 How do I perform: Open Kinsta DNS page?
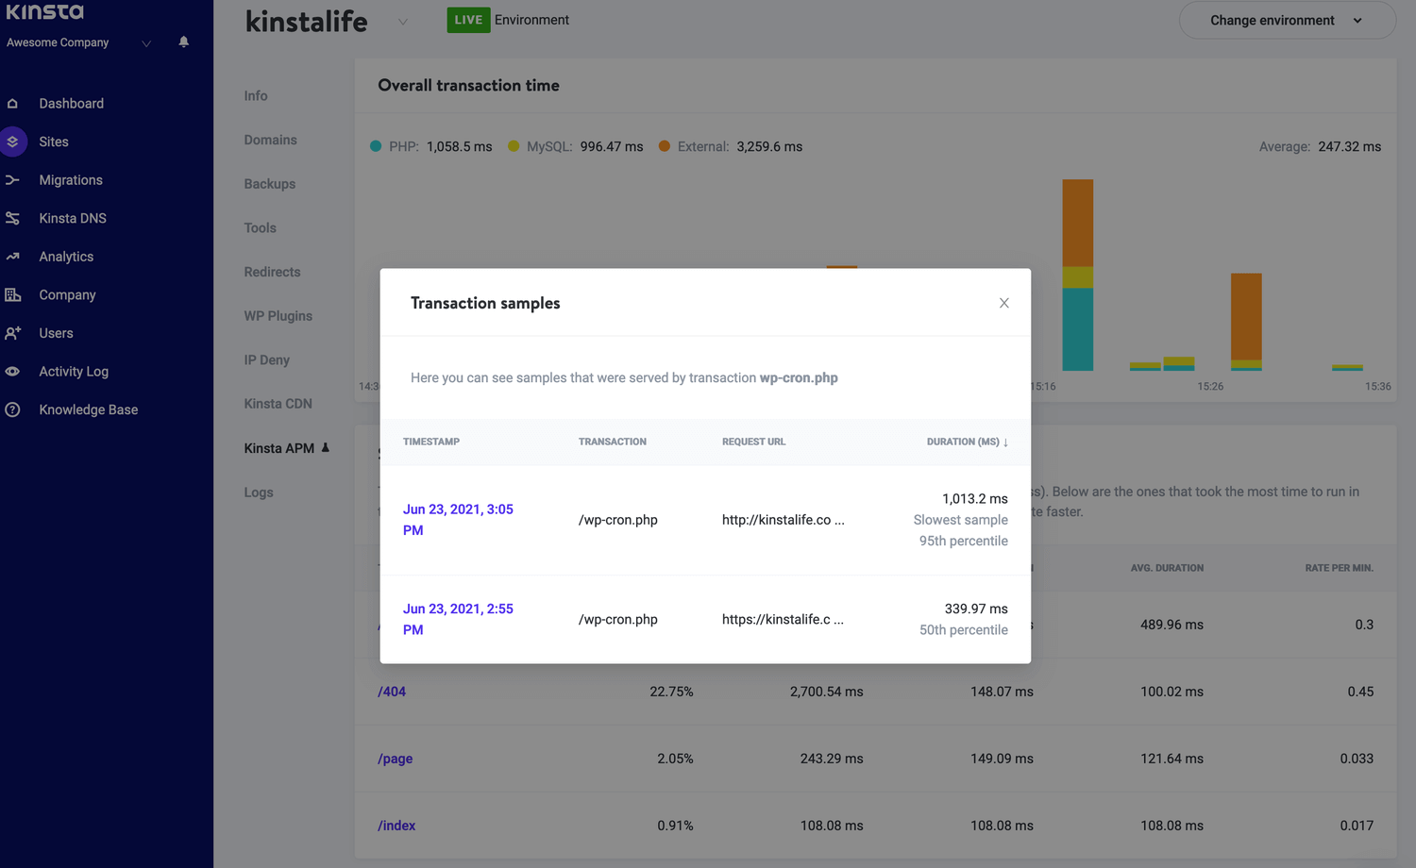(73, 218)
